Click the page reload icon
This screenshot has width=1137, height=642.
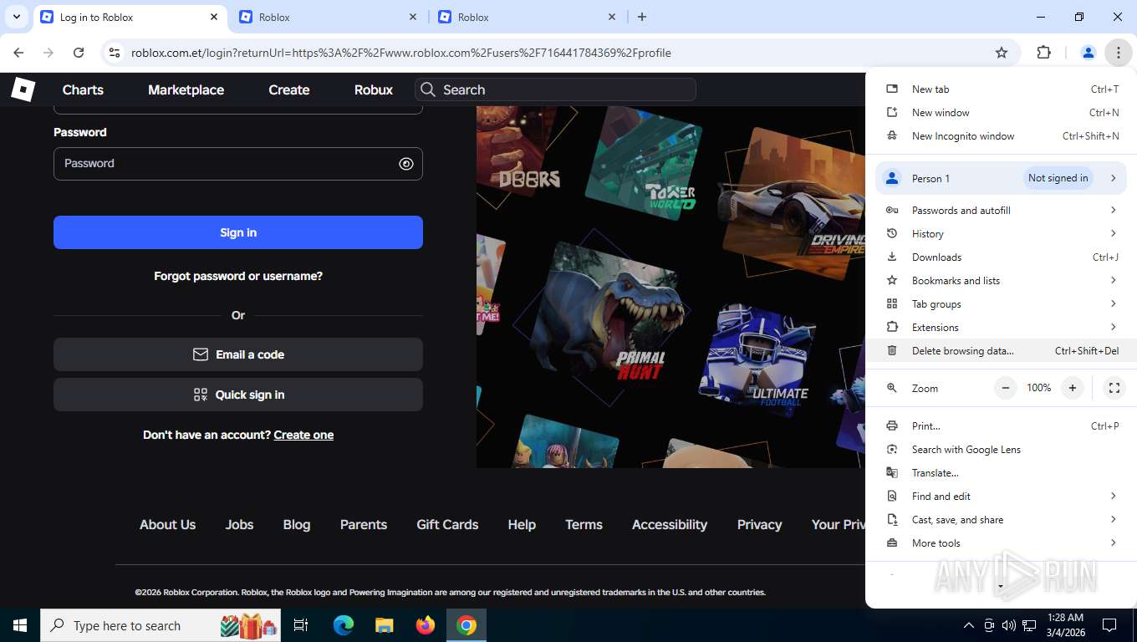coord(79,53)
